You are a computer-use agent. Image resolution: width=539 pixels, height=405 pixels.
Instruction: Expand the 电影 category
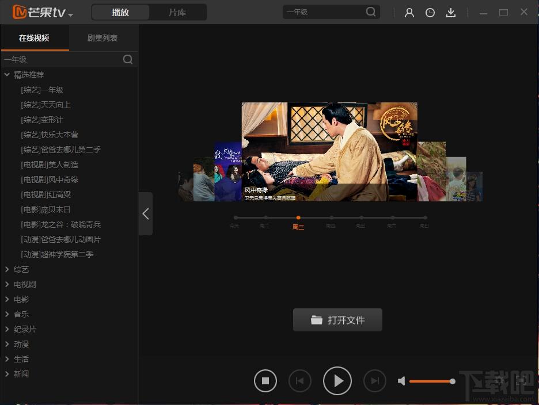coord(7,299)
